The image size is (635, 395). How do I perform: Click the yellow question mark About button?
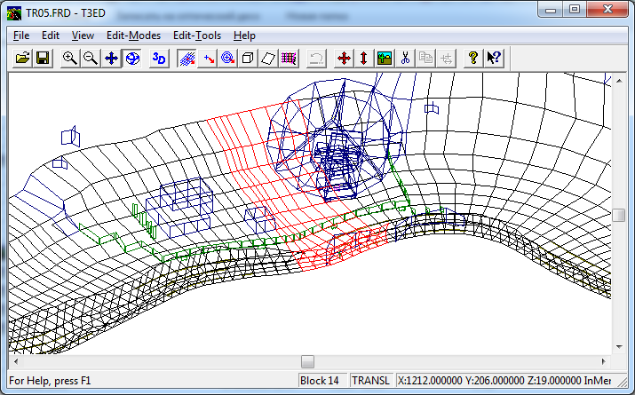pos(473,59)
